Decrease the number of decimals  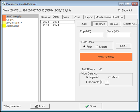coord(107,83)
